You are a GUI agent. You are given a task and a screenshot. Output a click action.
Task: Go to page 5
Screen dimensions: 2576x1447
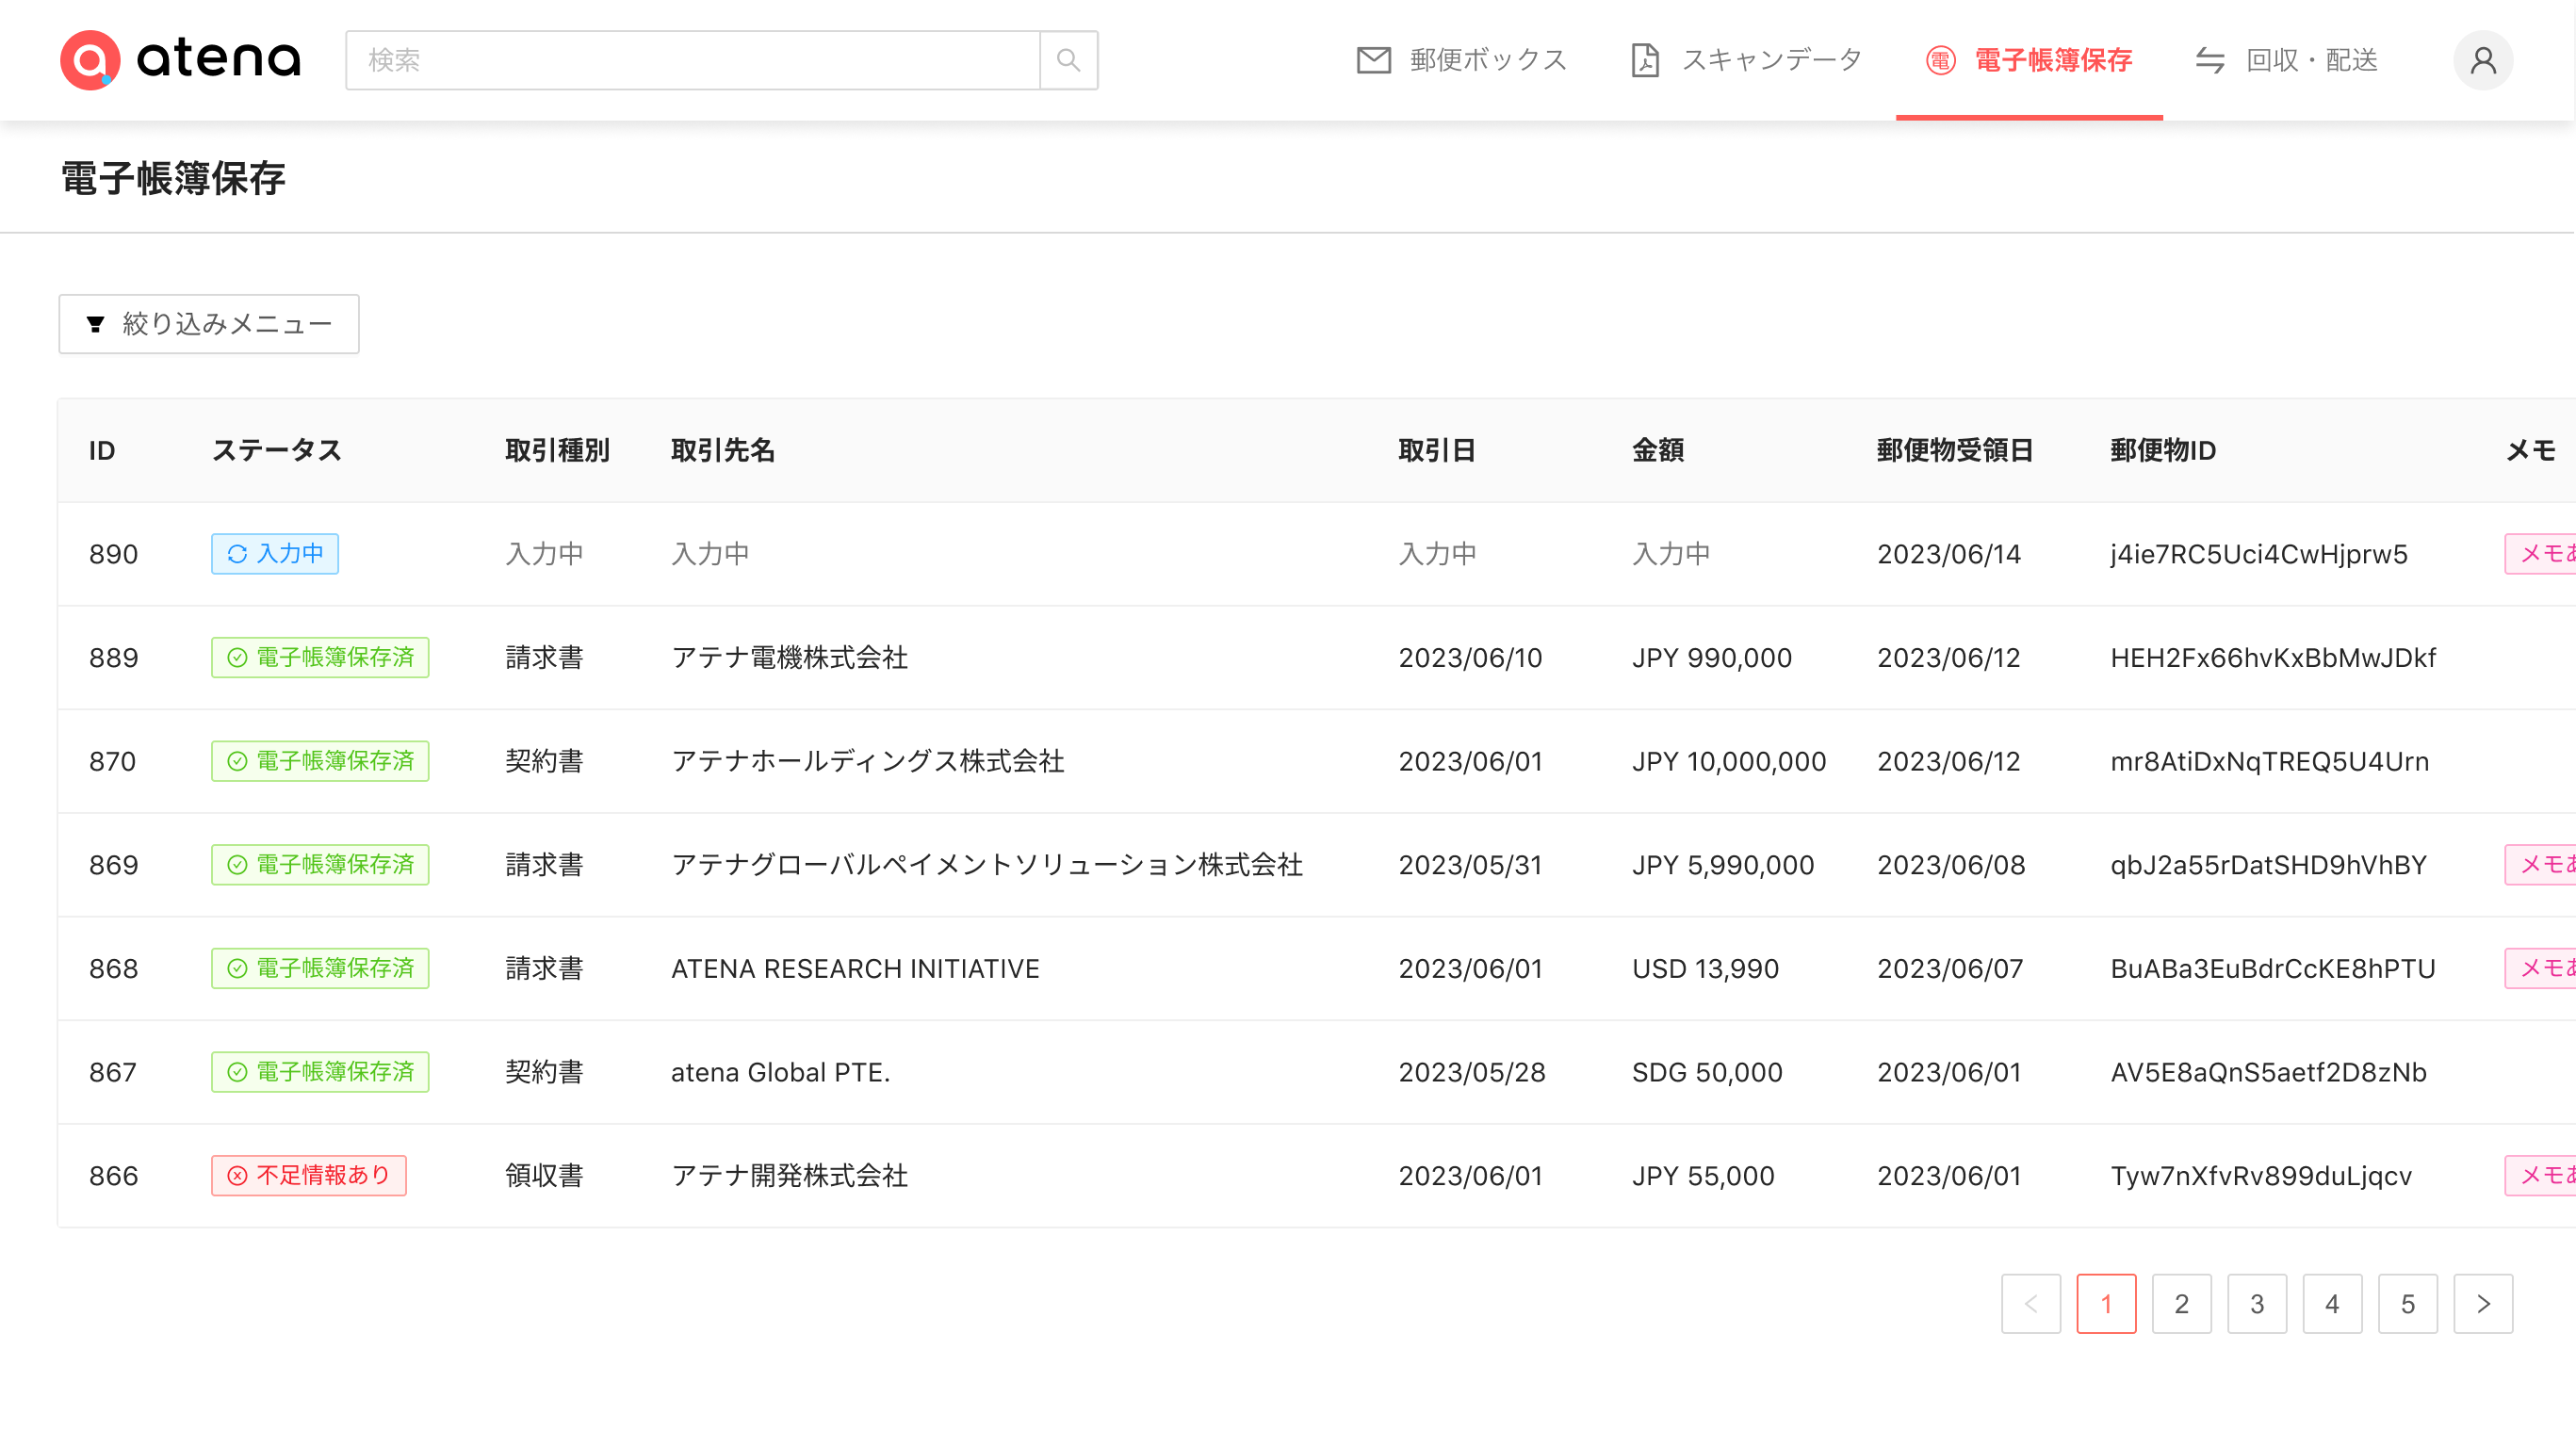[2407, 1303]
